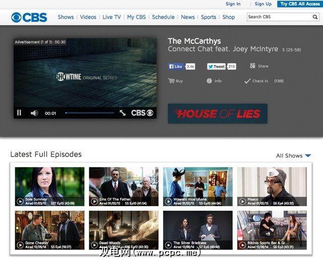This screenshot has width=323, height=264.
Task: Like the video on Facebook
Action: coord(176,67)
